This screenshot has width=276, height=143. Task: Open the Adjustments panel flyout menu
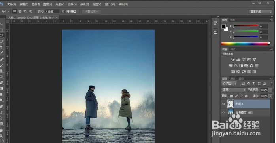click(x=272, y=50)
